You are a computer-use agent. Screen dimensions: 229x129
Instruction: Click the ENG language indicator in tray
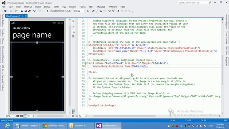point(211,126)
